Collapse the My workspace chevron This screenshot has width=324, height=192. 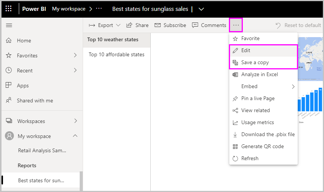coord(75,136)
